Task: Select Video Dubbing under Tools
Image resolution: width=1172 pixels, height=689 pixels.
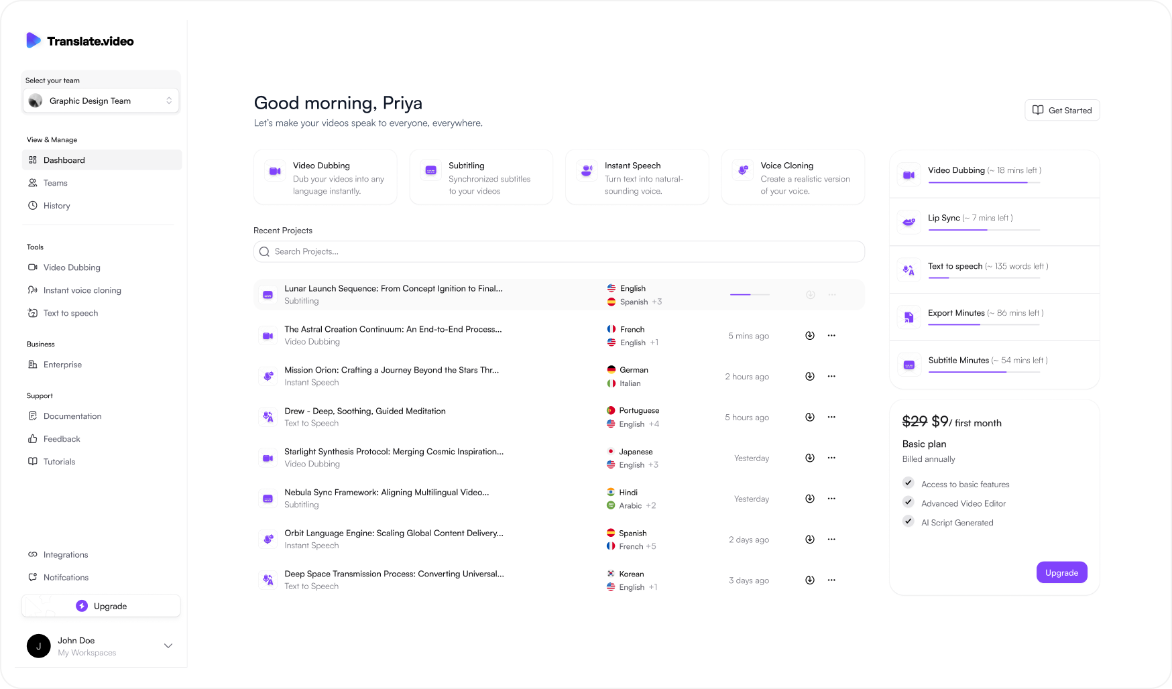Action: pos(64,267)
